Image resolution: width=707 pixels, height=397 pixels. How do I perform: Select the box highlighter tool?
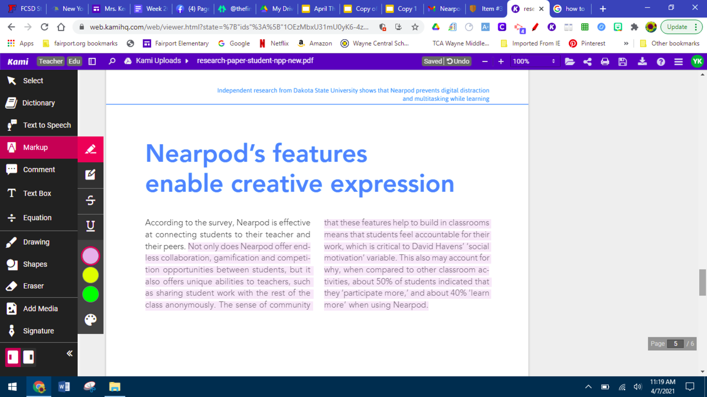90,175
